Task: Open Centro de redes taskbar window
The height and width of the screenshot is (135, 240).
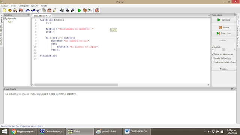Action: (52, 132)
